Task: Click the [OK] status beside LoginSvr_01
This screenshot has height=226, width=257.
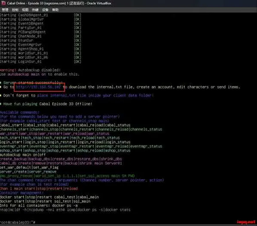Action: click(77, 62)
